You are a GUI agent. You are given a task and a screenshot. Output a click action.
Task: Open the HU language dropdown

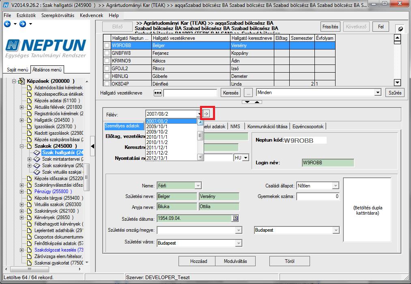pyautogui.click(x=245, y=158)
